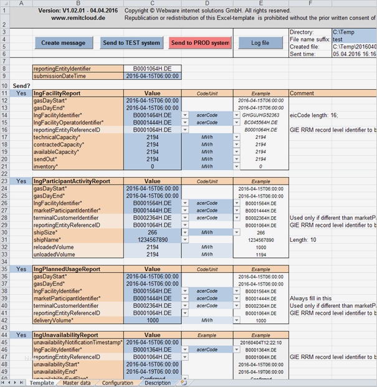Toggle the Yes send flag for lngUnavailabilityReport
Viewport: 377px width, 387px height.
[21, 335]
